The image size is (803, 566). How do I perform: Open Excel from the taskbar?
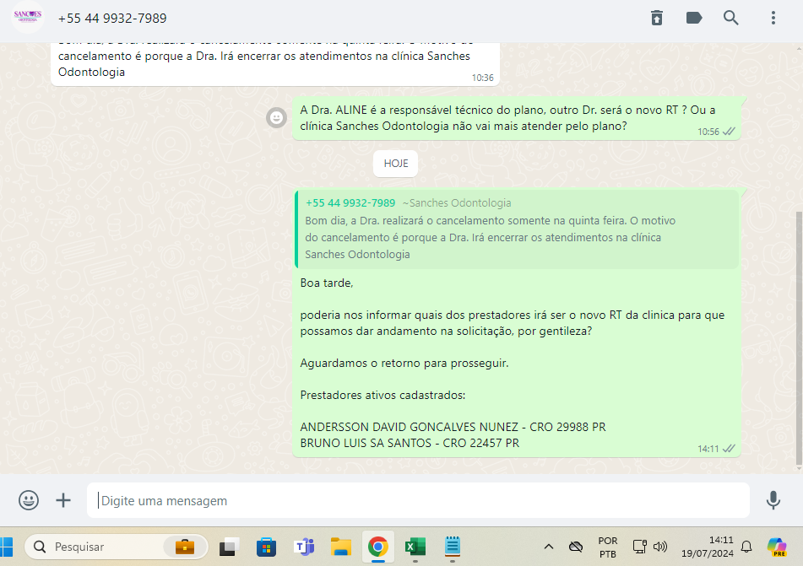click(x=415, y=547)
